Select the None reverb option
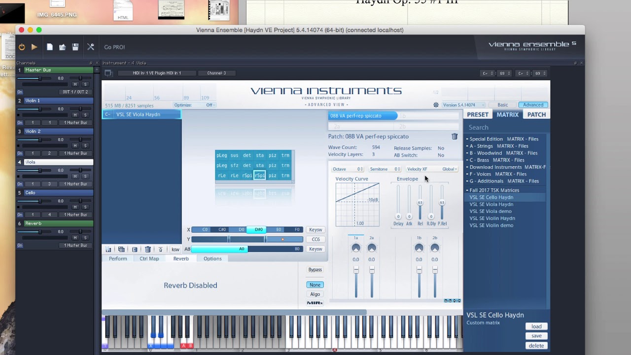 click(x=315, y=285)
